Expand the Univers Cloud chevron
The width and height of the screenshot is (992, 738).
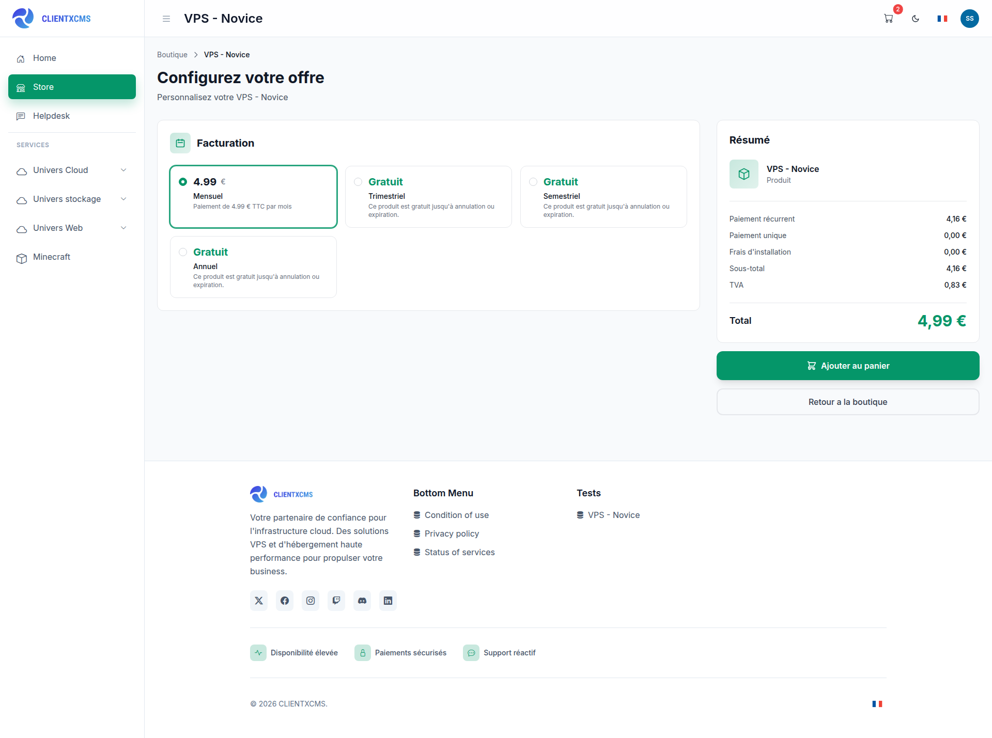coord(123,170)
